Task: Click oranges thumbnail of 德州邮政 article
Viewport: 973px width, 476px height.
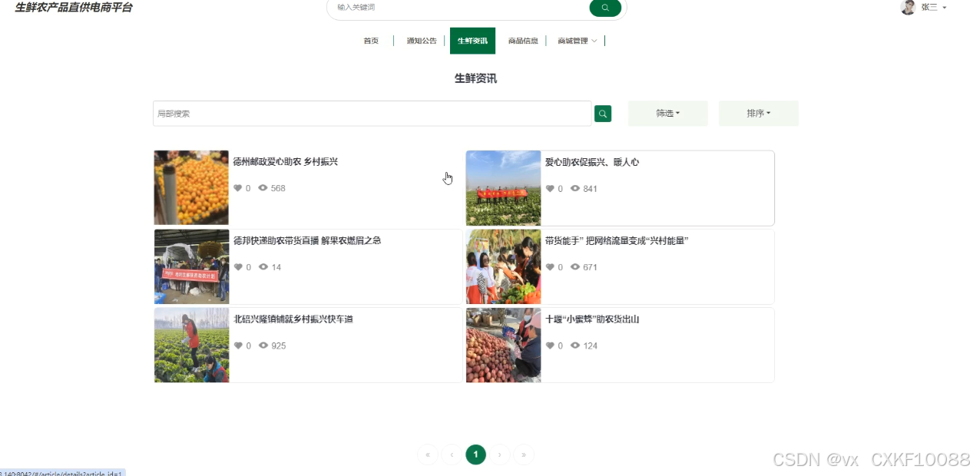Action: (191, 188)
